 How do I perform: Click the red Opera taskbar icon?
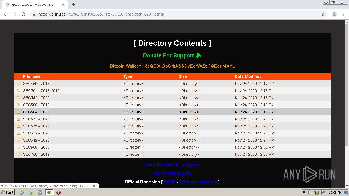point(58,192)
